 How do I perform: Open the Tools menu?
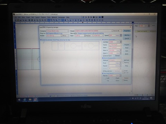(x=49, y=17)
